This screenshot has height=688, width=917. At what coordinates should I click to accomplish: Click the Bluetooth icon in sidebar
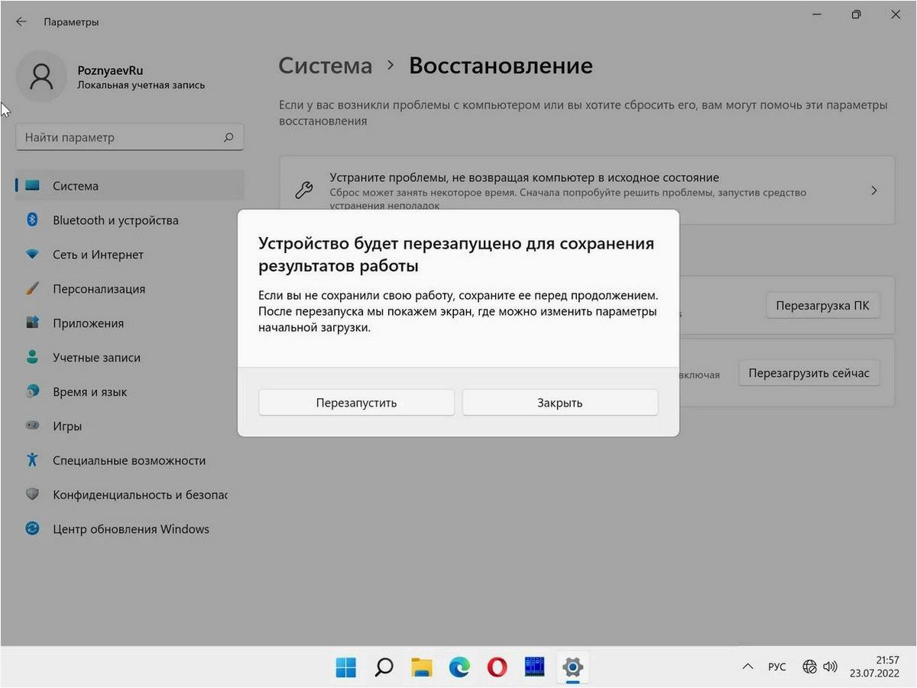point(32,220)
